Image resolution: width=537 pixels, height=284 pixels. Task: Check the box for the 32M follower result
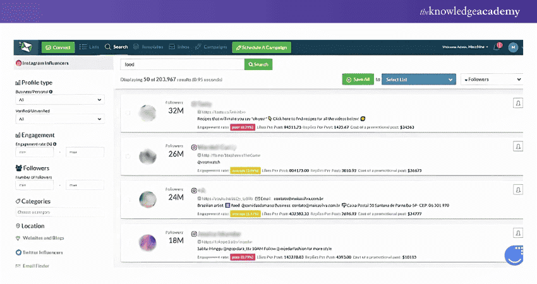point(129,114)
